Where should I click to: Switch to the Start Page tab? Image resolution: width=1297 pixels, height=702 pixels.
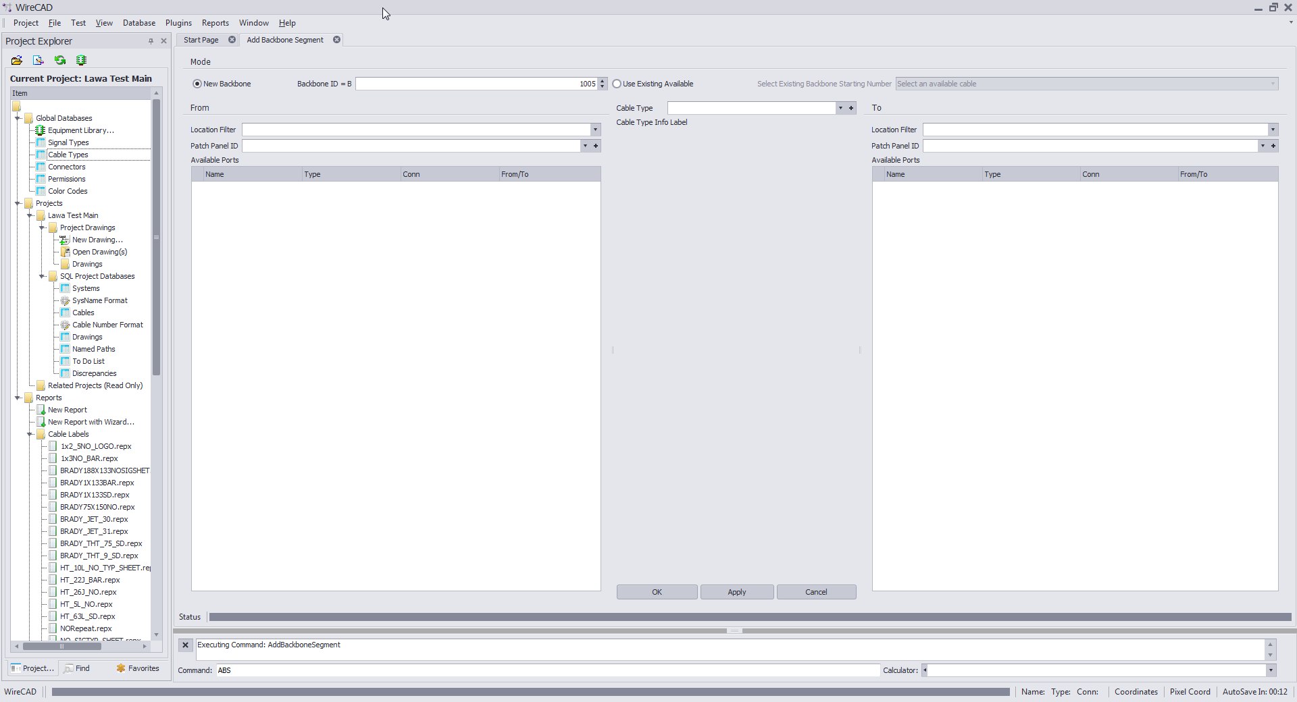pos(201,40)
